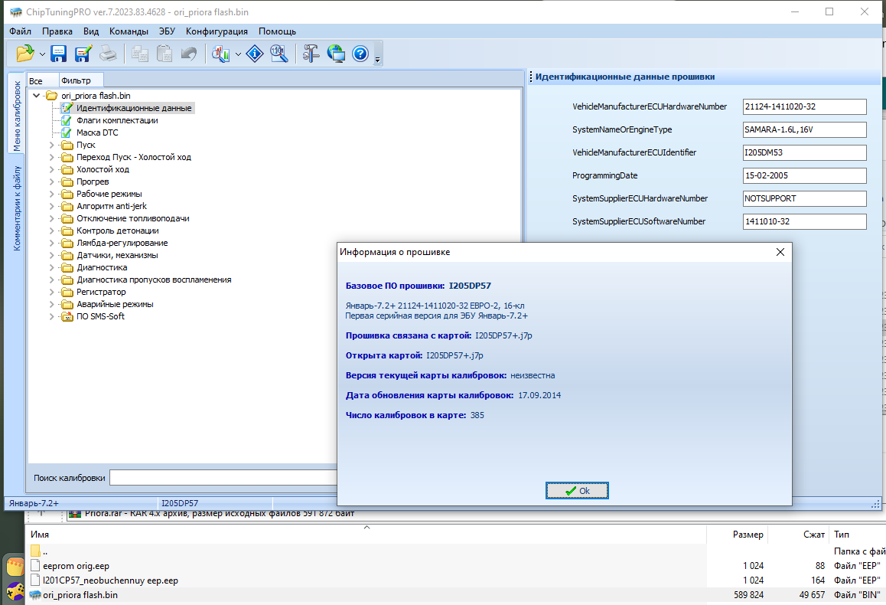Click the Поиск калибровки search field
The height and width of the screenshot is (605, 886).
[222, 478]
